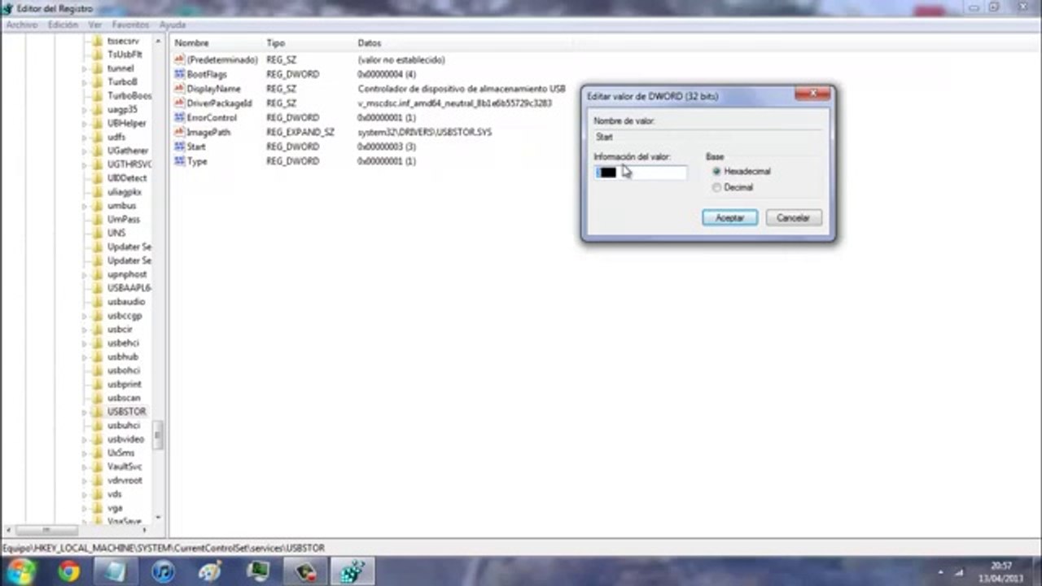Image resolution: width=1042 pixels, height=586 pixels.
Task: Click the Aceptar button
Action: point(729,218)
